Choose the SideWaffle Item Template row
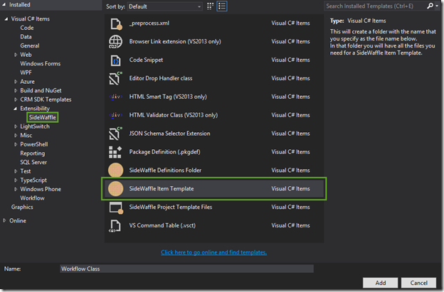This screenshot has width=444, height=292. (214, 189)
